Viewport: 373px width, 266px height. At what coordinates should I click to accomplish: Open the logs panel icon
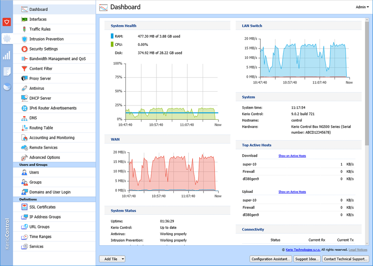coord(7,71)
